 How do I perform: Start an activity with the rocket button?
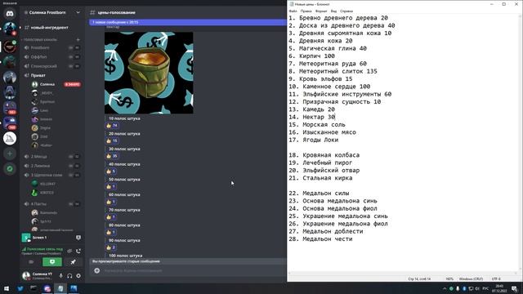coord(73,262)
